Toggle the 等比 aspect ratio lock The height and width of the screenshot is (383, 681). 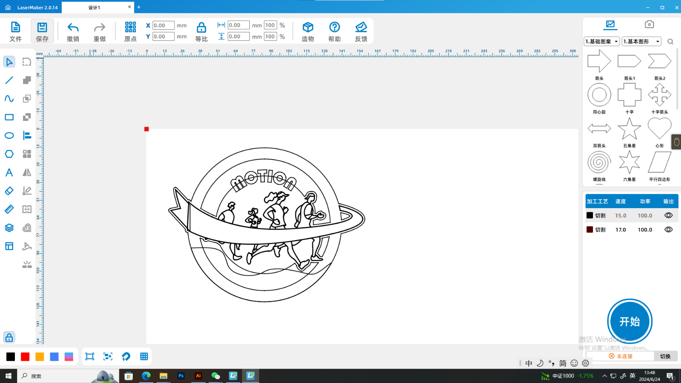(x=201, y=28)
